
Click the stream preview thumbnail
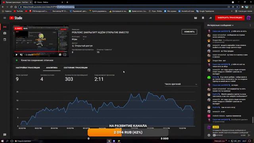[x=41, y=41]
